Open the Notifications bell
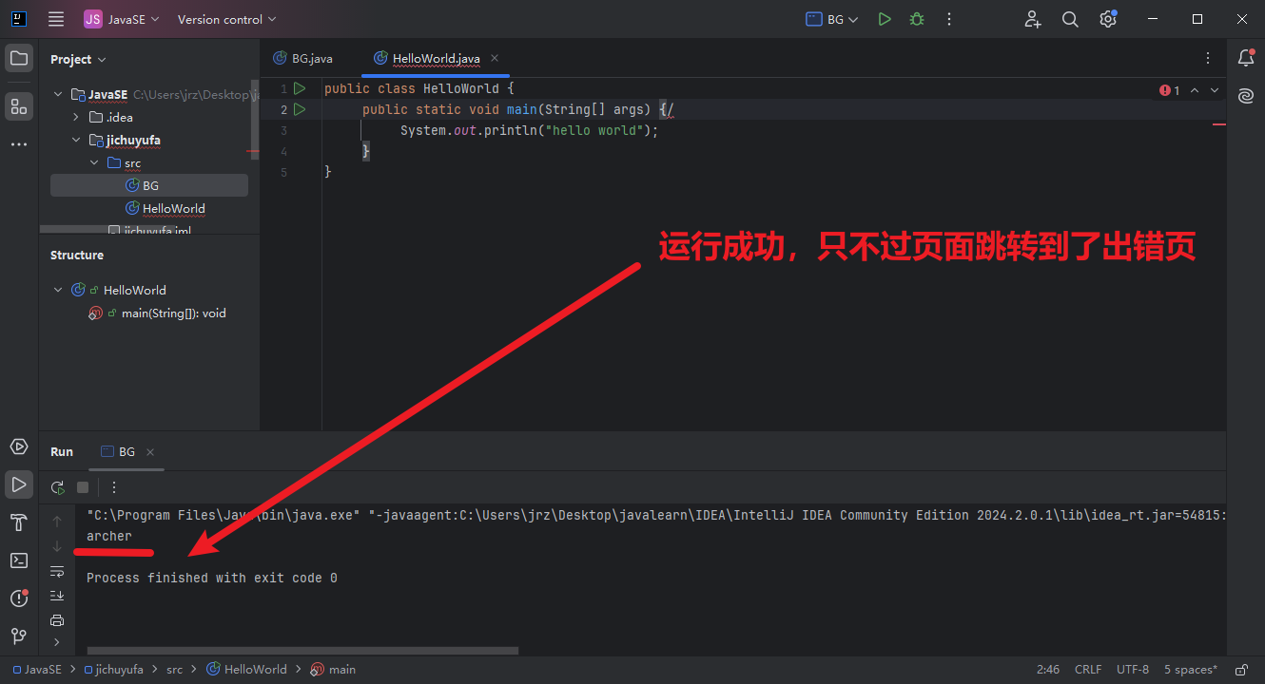 [1245, 59]
